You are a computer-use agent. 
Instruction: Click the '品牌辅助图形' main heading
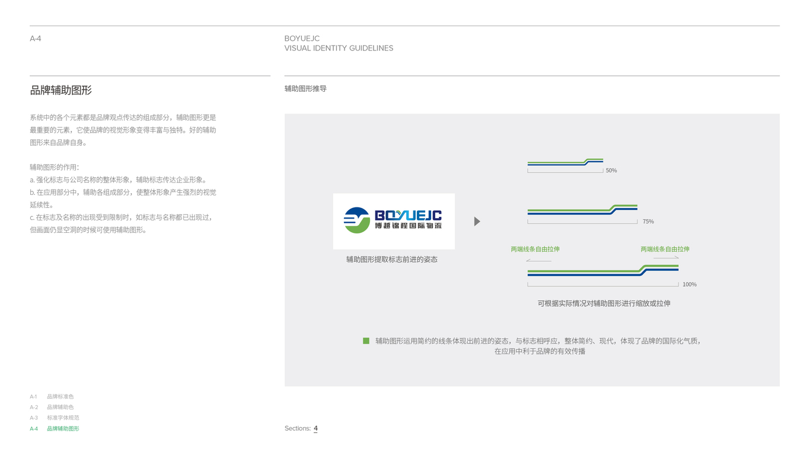61,90
